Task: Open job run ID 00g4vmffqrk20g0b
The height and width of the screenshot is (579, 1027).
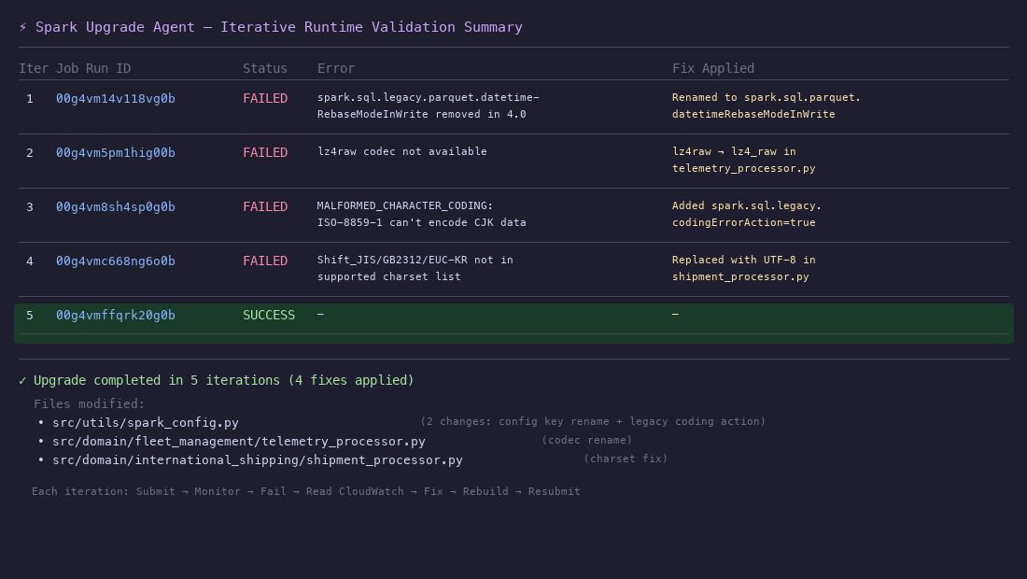Action: (115, 316)
